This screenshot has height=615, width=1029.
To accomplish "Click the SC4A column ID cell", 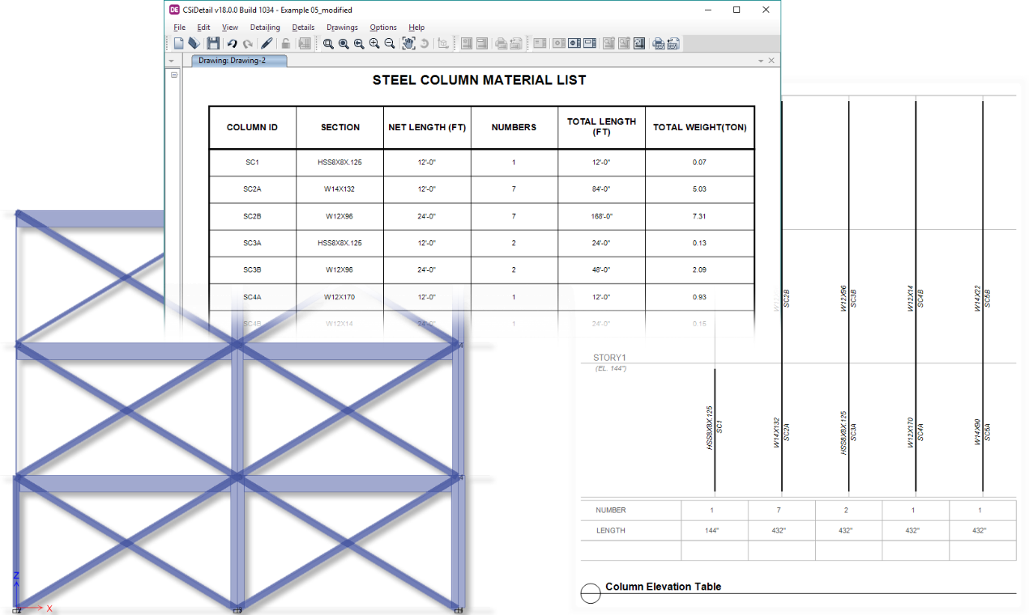I will click(252, 297).
